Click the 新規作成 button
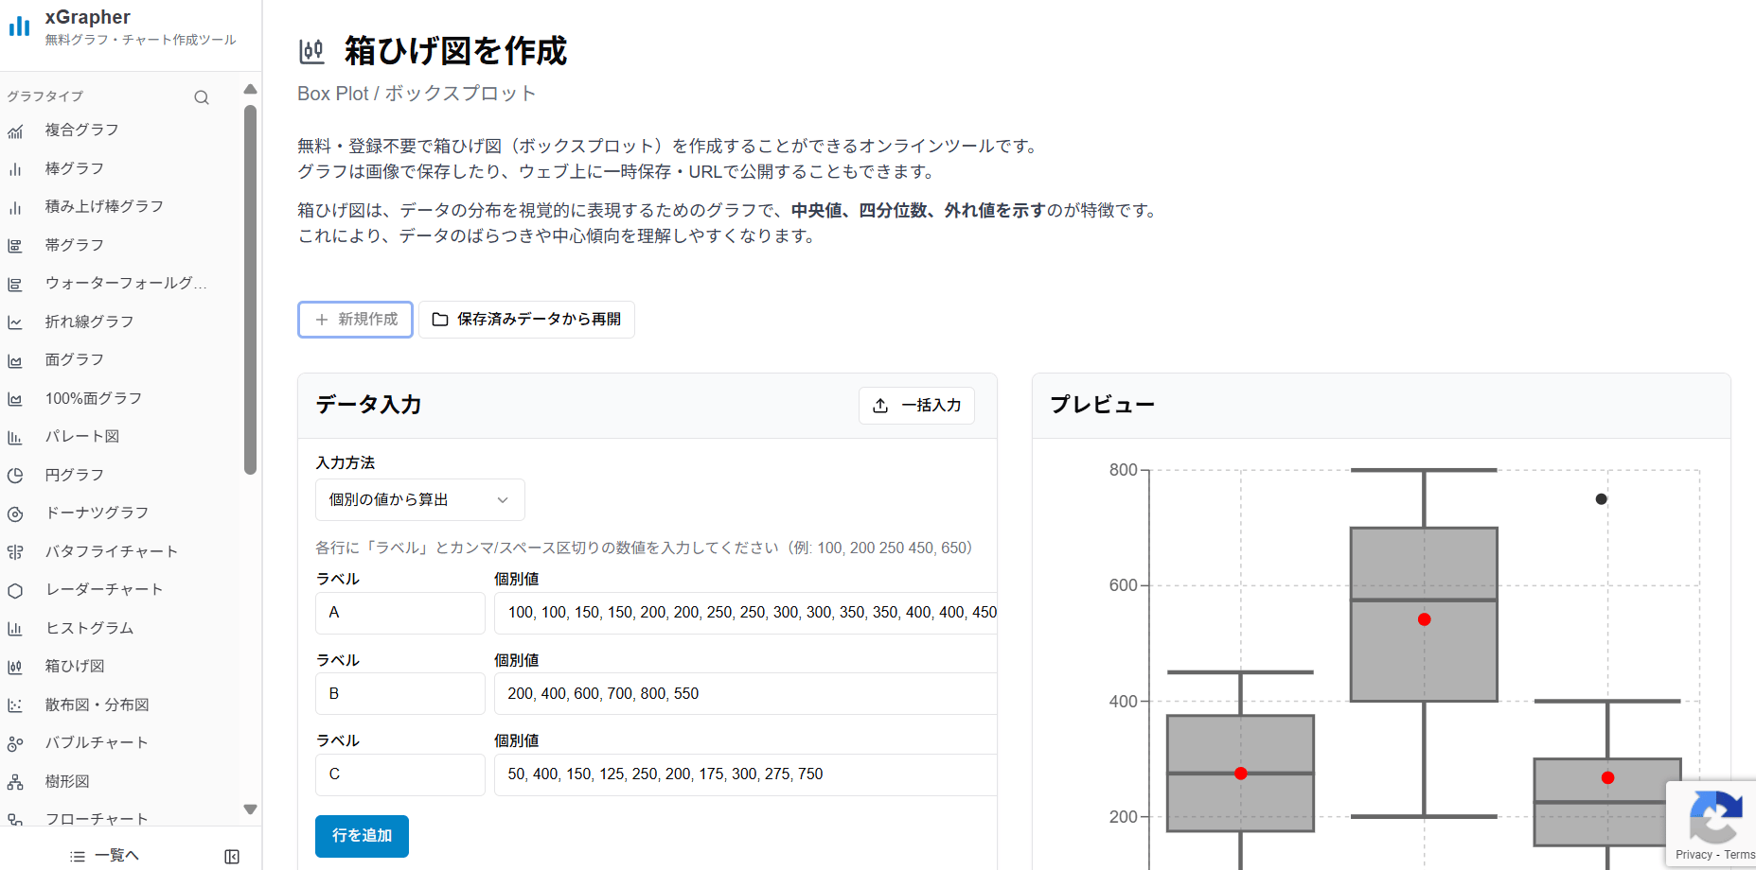1756x870 pixels. coord(355,320)
